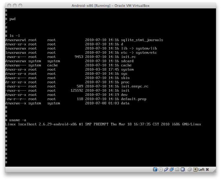Screen dimensions: 221x180
Task: Click the 'init.eeepc.rc' file name
Action: point(135,86)
